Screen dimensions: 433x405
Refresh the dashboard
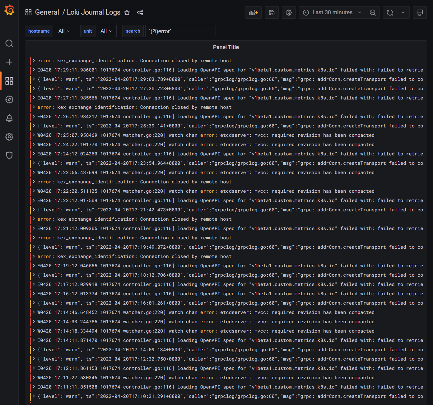point(390,12)
